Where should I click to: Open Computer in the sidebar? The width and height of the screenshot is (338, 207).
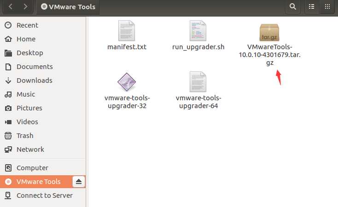[43, 168]
